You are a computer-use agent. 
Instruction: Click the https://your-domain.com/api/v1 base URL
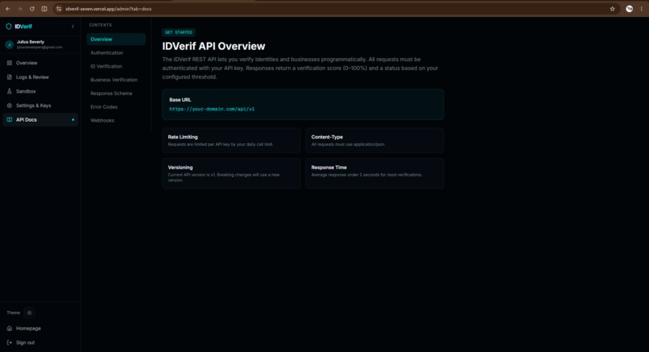[x=212, y=109]
